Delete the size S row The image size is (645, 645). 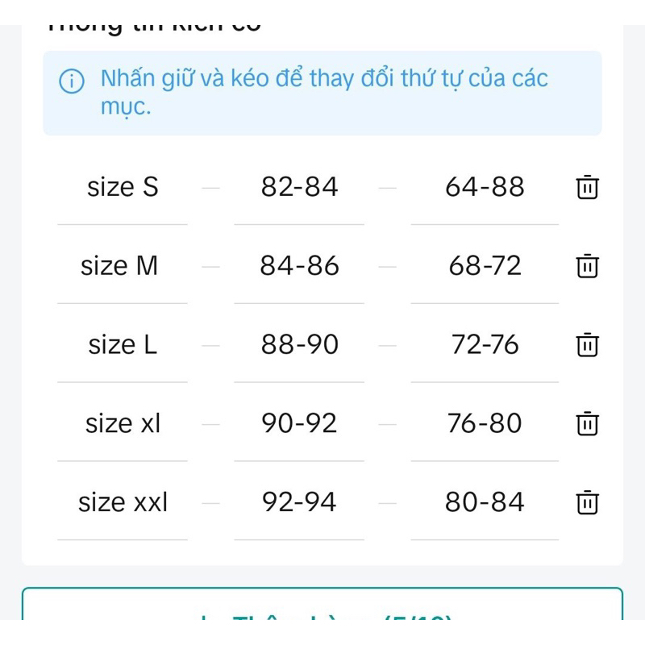tap(587, 187)
